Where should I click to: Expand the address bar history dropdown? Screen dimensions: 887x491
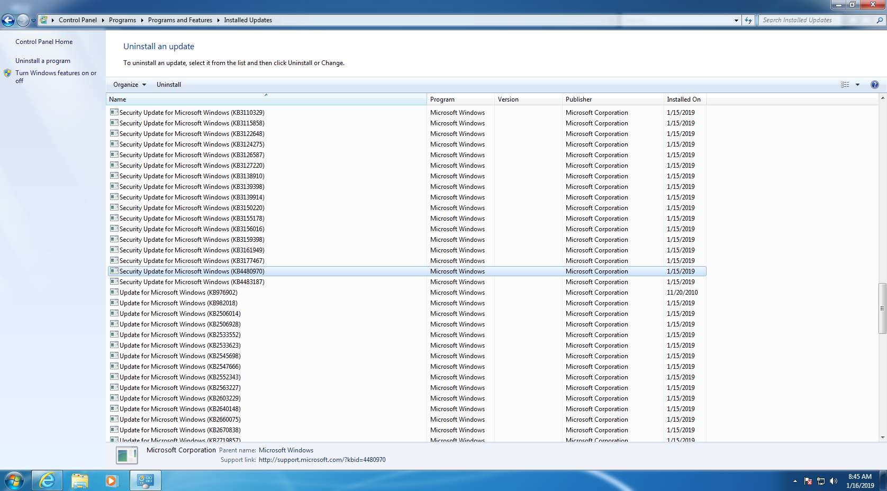point(736,20)
